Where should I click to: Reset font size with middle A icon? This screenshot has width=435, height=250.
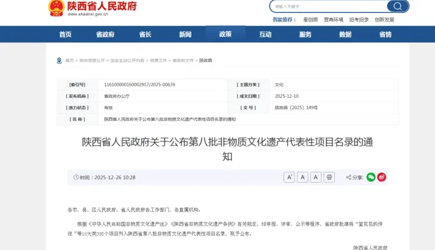click(302, 177)
